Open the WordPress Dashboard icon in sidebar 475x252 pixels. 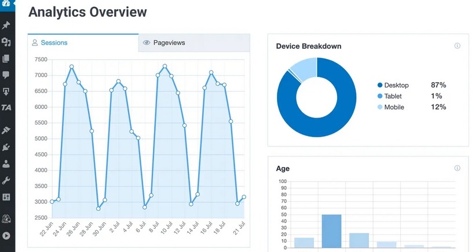(6, 4)
